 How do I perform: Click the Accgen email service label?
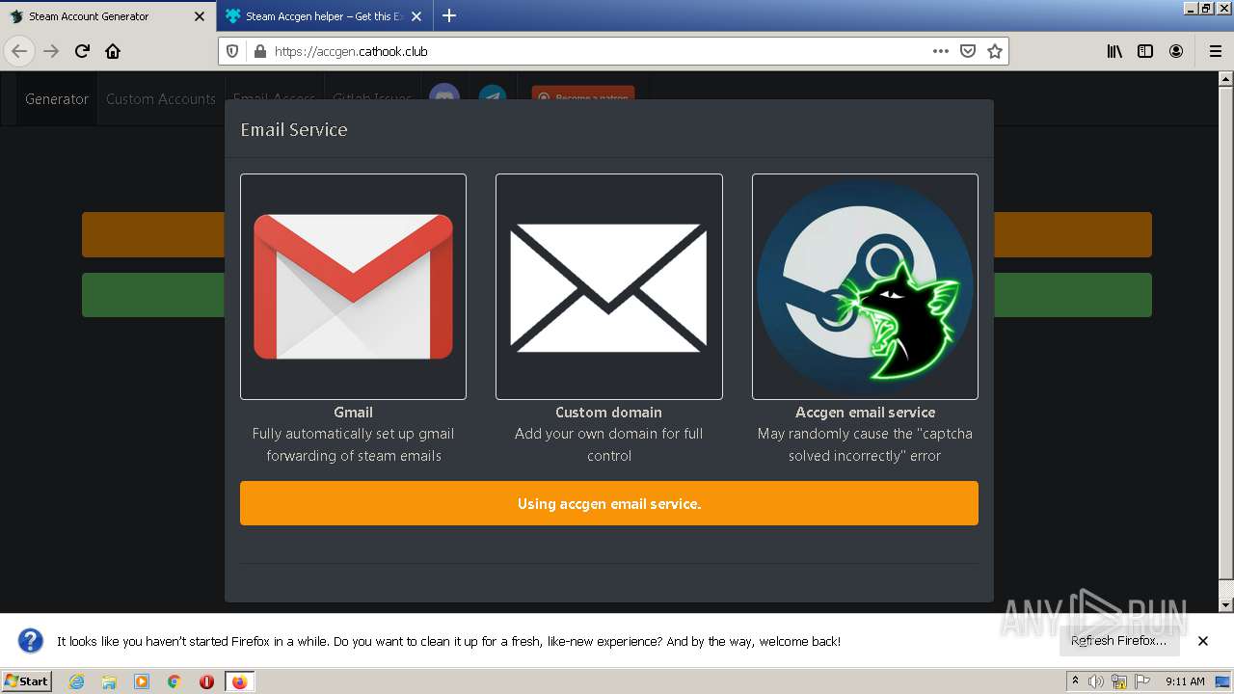coord(865,412)
